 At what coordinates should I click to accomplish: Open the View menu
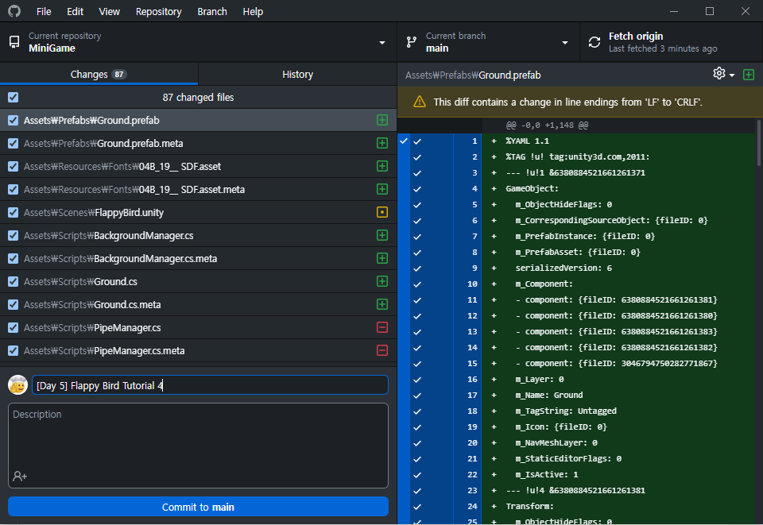point(110,11)
